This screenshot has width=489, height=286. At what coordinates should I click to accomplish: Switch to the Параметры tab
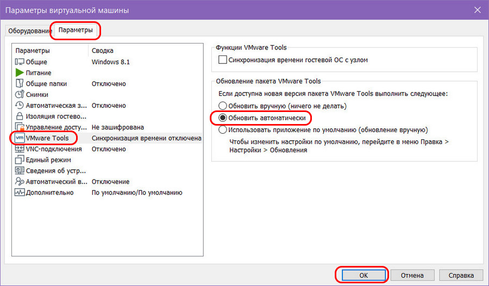[76, 30]
